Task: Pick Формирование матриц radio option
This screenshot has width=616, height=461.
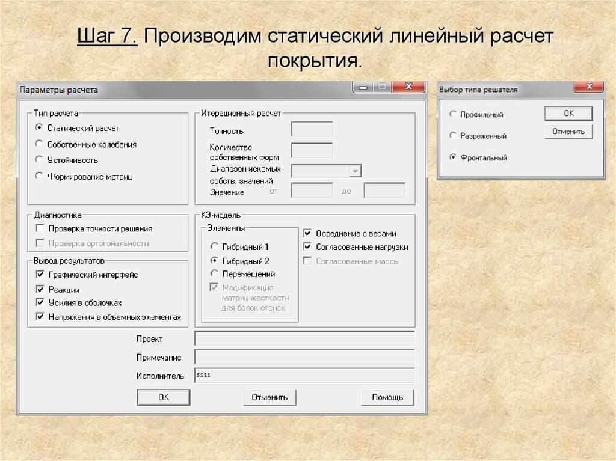Action: [39, 176]
